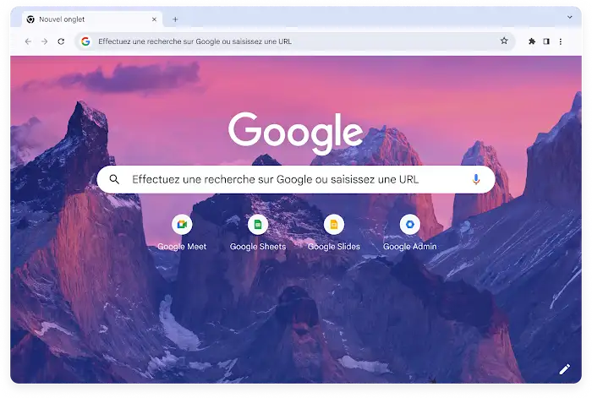Select the Nouvel onglet tab
The height and width of the screenshot is (398, 592).
click(x=92, y=19)
